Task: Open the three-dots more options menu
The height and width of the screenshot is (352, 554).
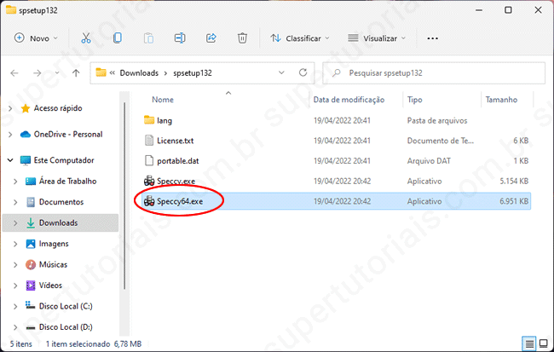Action: point(432,38)
